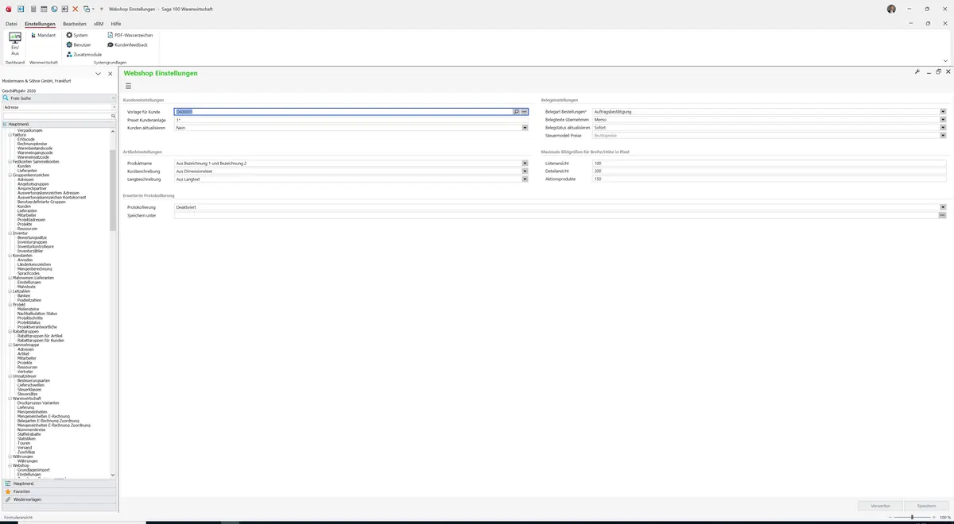954x524 pixels.
Task: Select Inventurzähler under Inventur
Action: [x=30, y=251]
